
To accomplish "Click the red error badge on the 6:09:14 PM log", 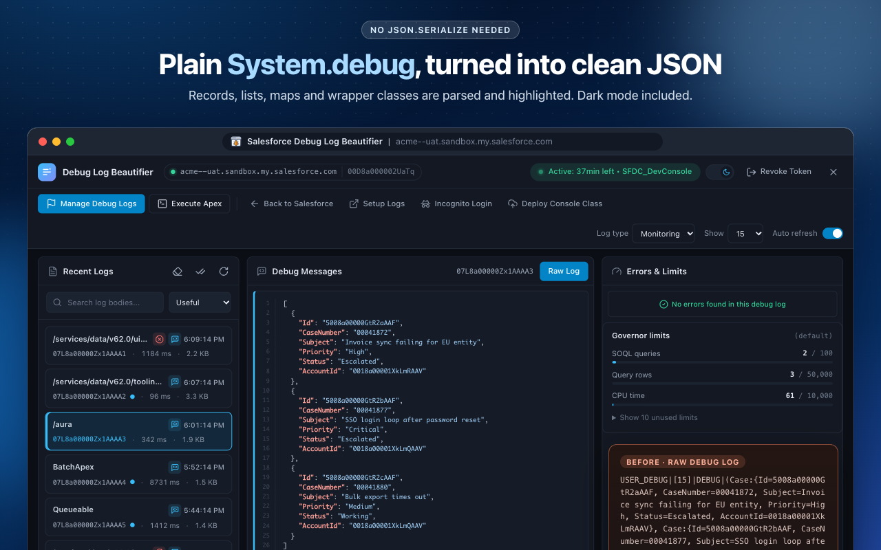I will click(x=159, y=339).
